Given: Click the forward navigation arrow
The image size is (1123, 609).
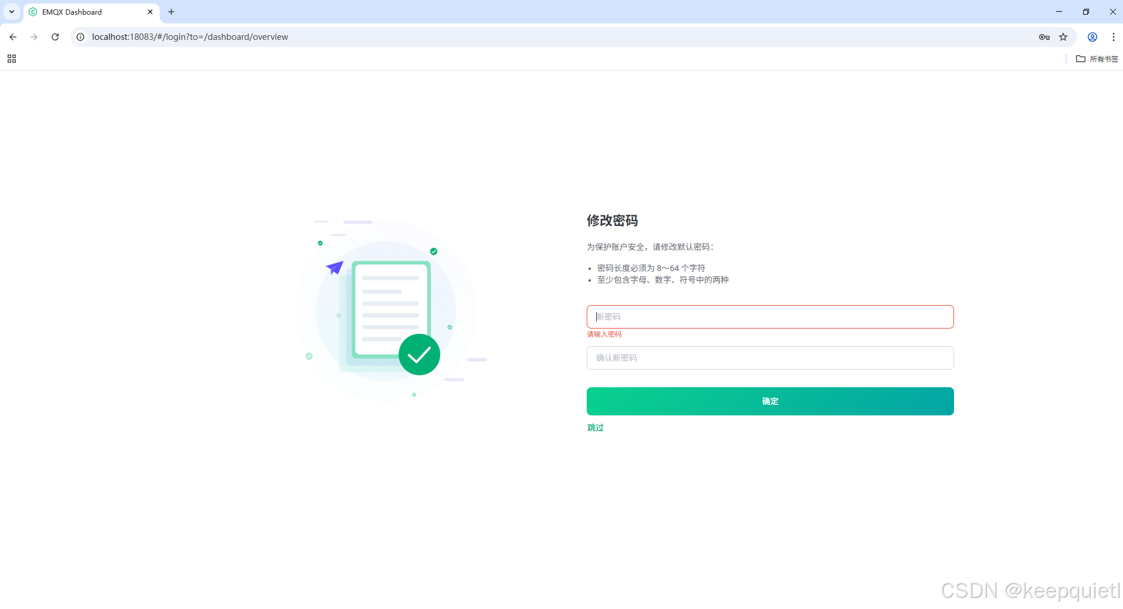Looking at the screenshot, I should click(x=33, y=36).
